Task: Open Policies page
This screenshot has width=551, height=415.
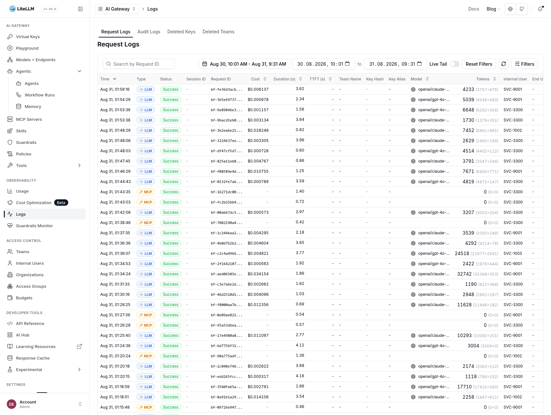Action: coord(45,154)
